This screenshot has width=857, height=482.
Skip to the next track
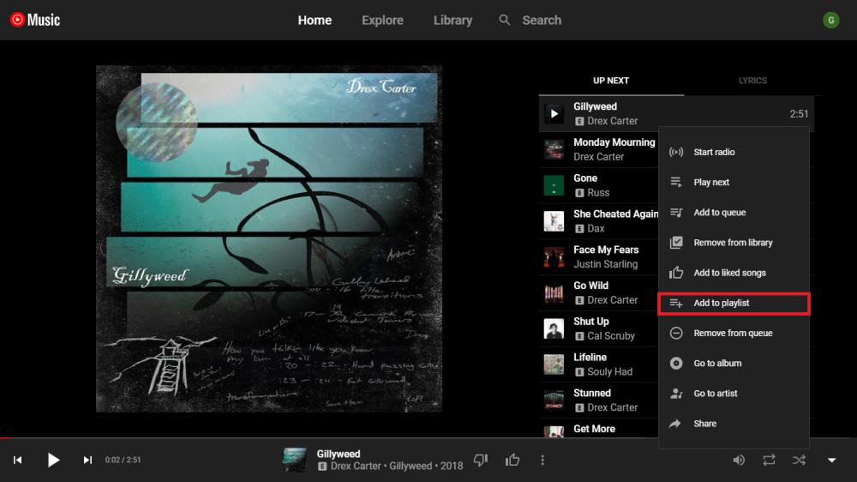point(87,461)
